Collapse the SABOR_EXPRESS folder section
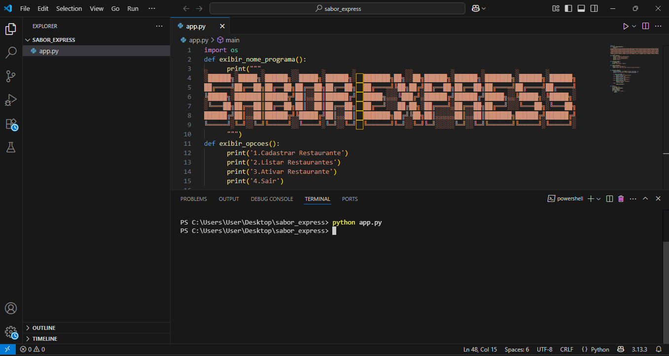The image size is (669, 356). pyautogui.click(x=96, y=40)
